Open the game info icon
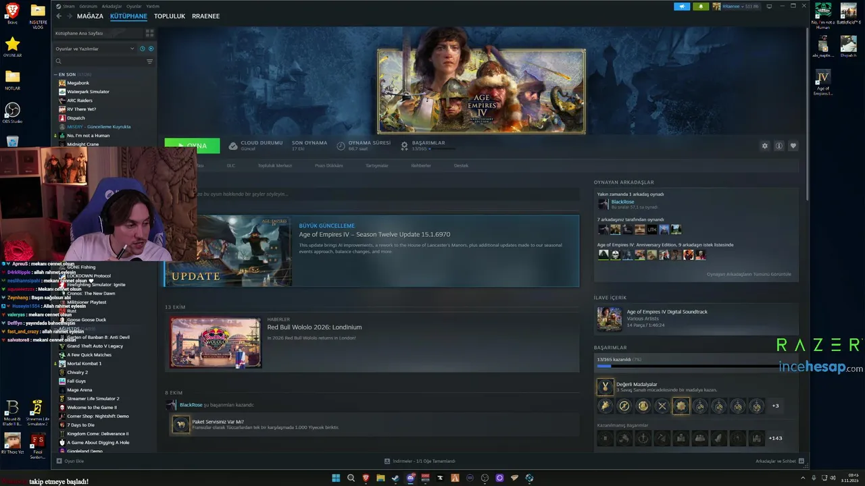 click(x=779, y=146)
